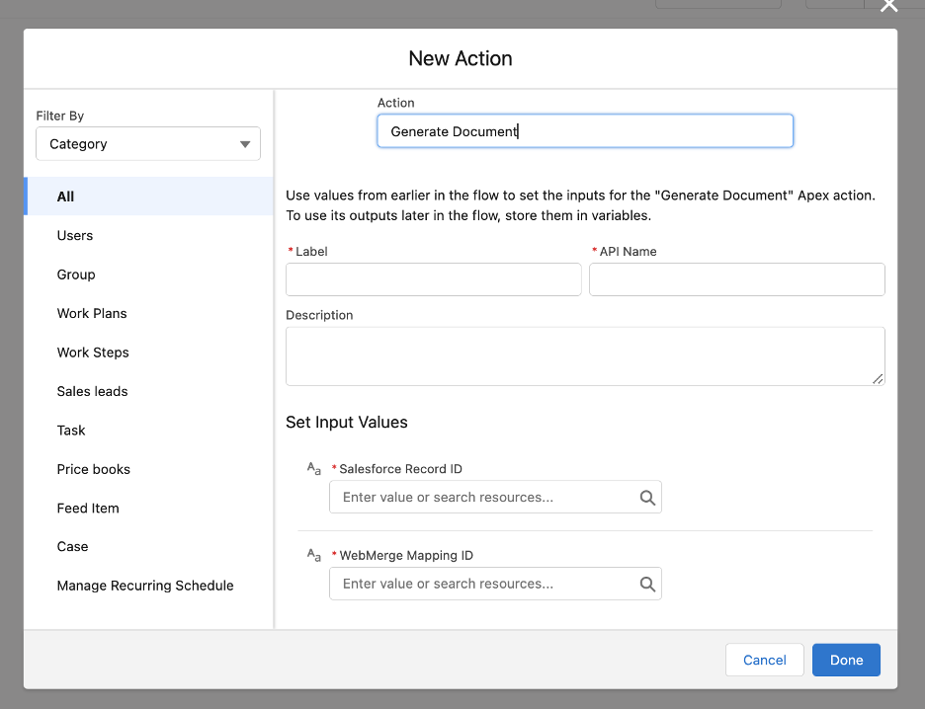Image resolution: width=925 pixels, height=709 pixels.
Task: Click the required Label input field
Action: coord(433,279)
